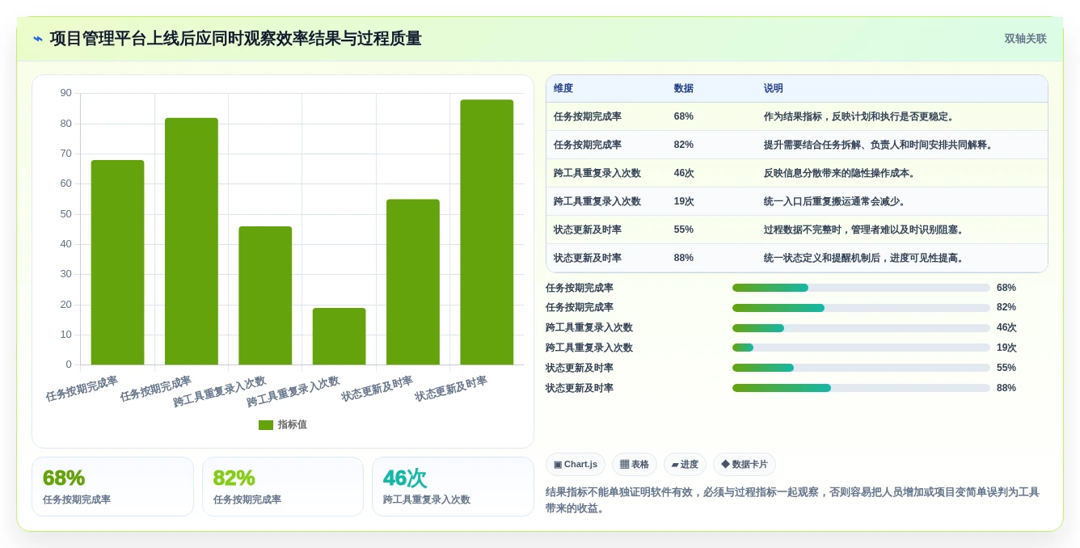Image resolution: width=1080 pixels, height=548 pixels.
Task: Select the 数据卡片 tag chip
Action: tap(745, 465)
